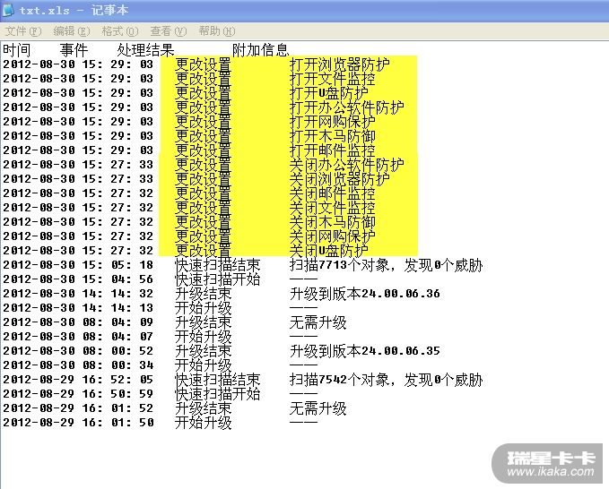Click timestamp 2012-08-30 14:14:32

click(78, 294)
